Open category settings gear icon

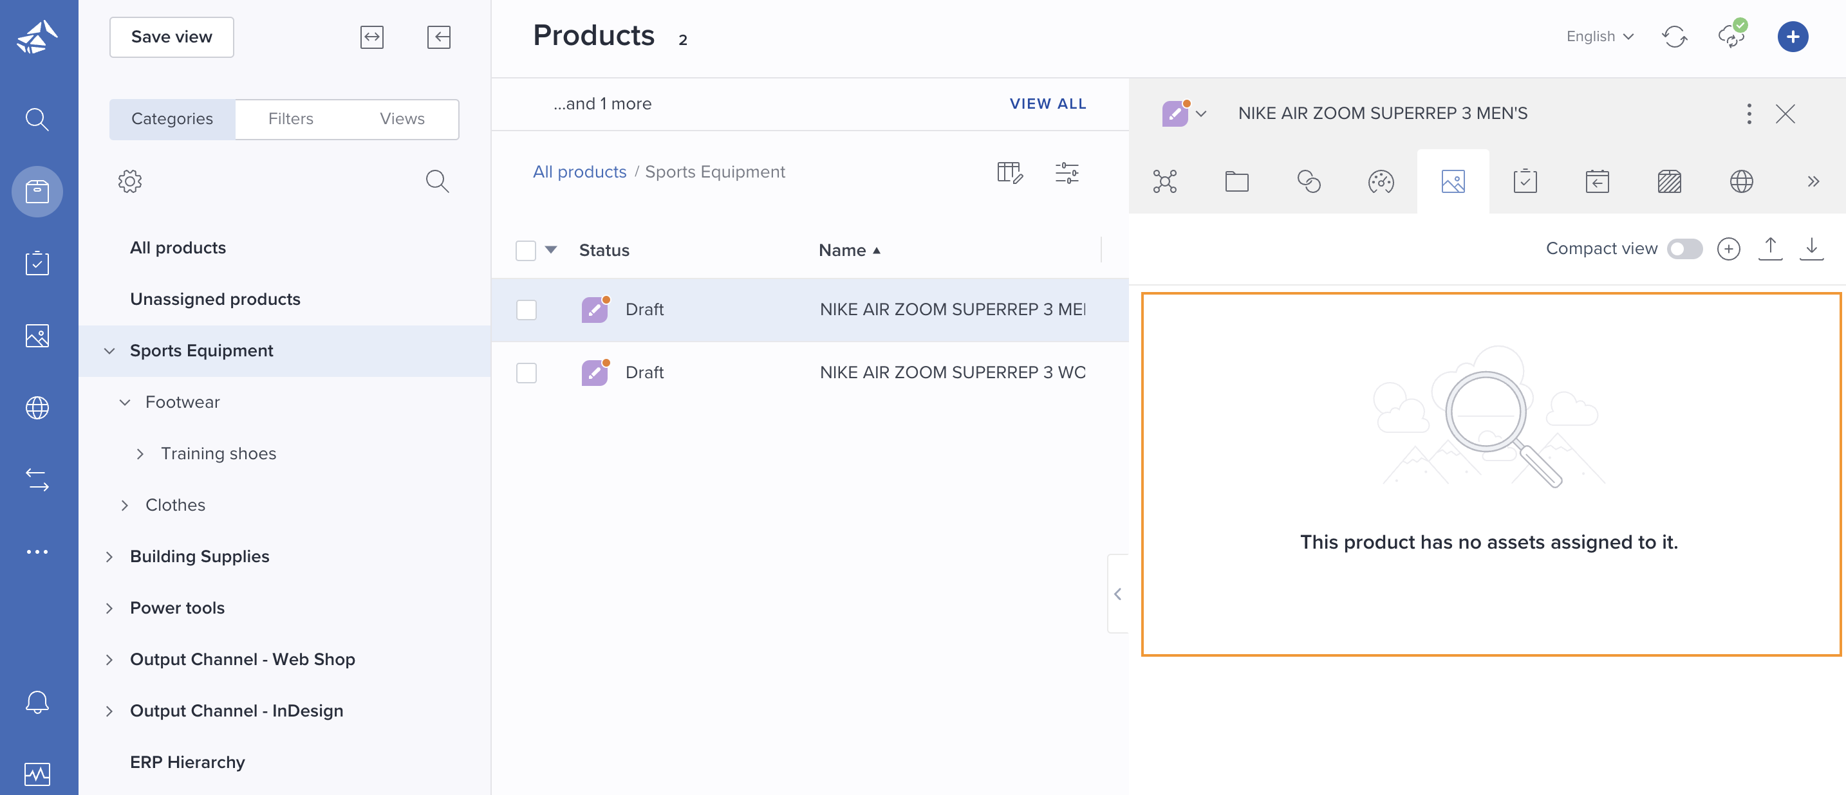[x=130, y=181]
